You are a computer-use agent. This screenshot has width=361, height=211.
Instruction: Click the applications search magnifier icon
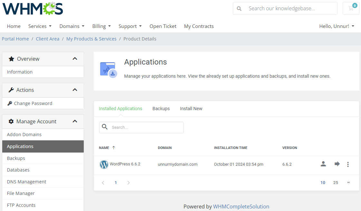pyautogui.click(x=105, y=127)
